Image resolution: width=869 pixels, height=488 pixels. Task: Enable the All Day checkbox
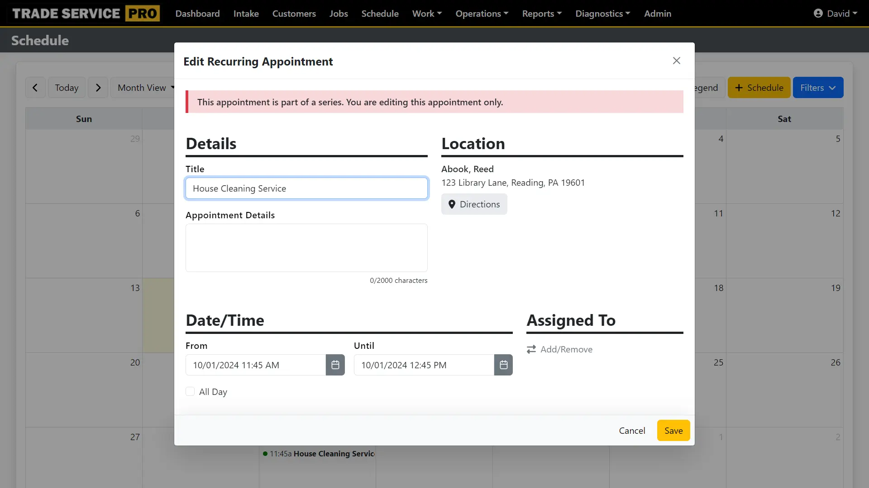190,391
